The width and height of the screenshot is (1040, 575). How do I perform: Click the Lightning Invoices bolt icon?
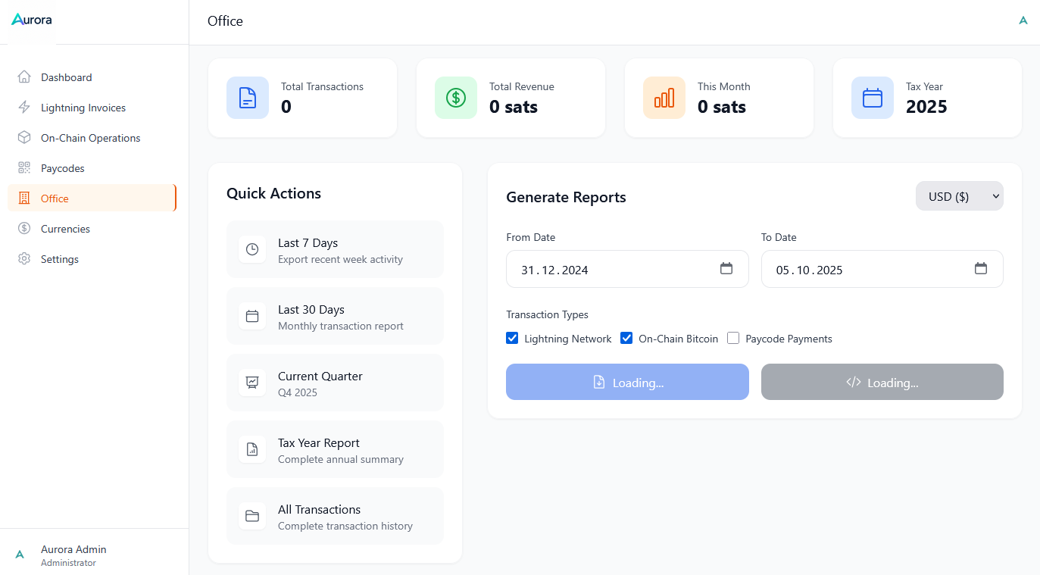click(23, 107)
